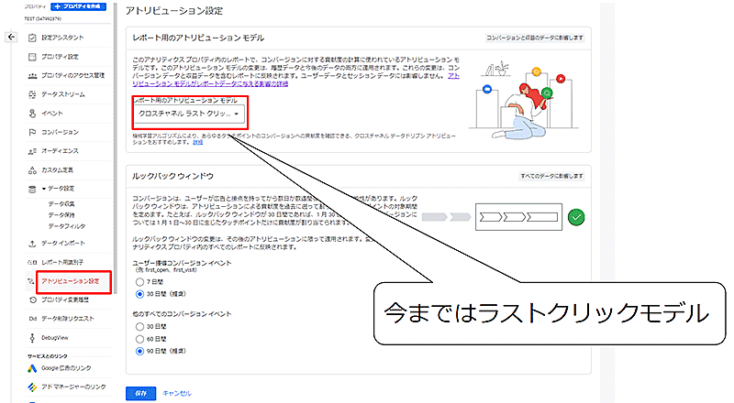The image size is (734, 403).
Task: Click the blue 保存 button
Action: pos(139,392)
